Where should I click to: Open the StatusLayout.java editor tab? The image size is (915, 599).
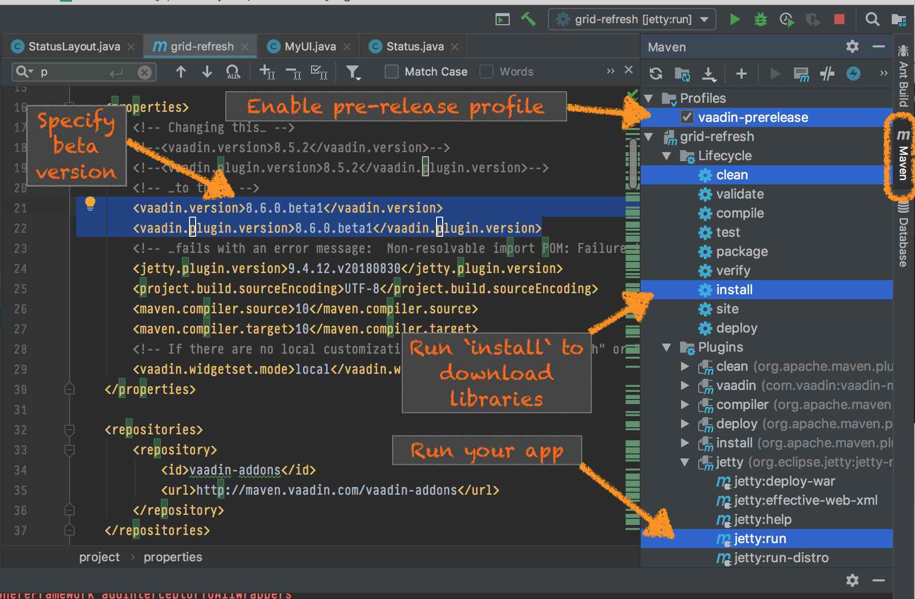(x=74, y=47)
